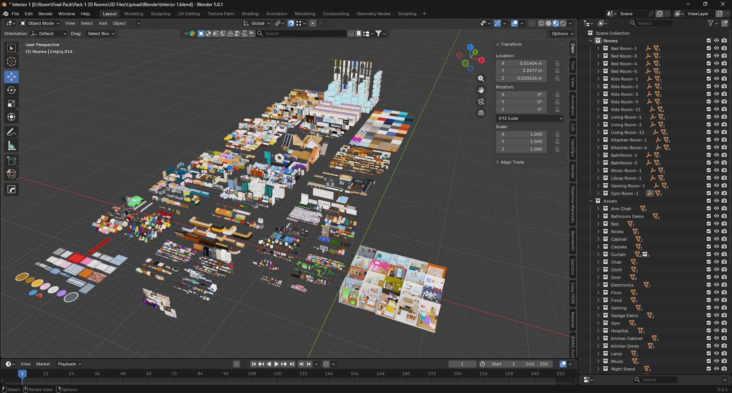Pick the Add Cube tool

click(11, 161)
